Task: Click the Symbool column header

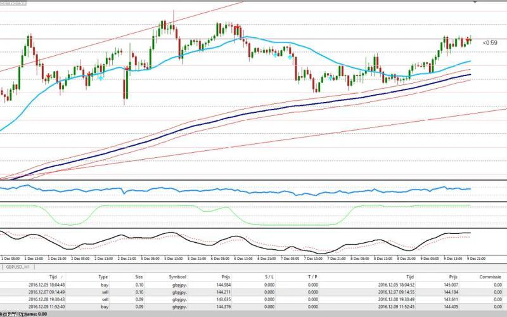Action: [x=177, y=277]
